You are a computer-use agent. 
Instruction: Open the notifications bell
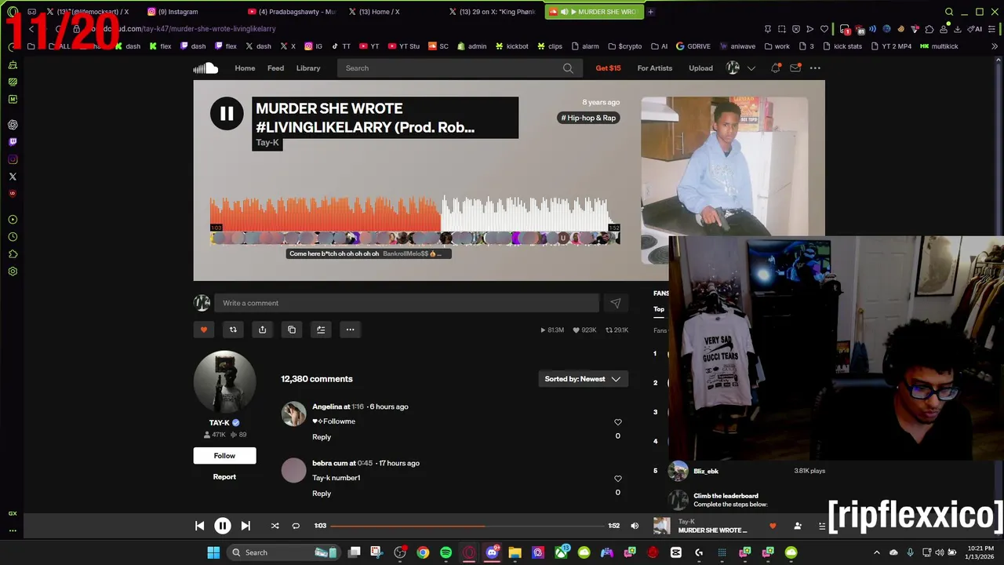(775, 68)
